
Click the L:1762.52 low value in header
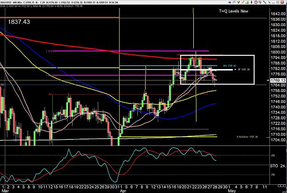coord(64,2)
